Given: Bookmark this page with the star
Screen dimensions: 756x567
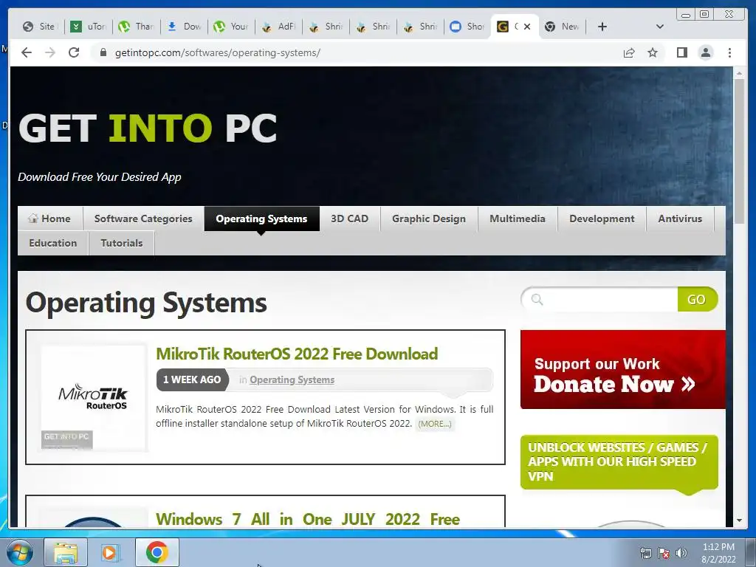Looking at the screenshot, I should pyautogui.click(x=653, y=52).
